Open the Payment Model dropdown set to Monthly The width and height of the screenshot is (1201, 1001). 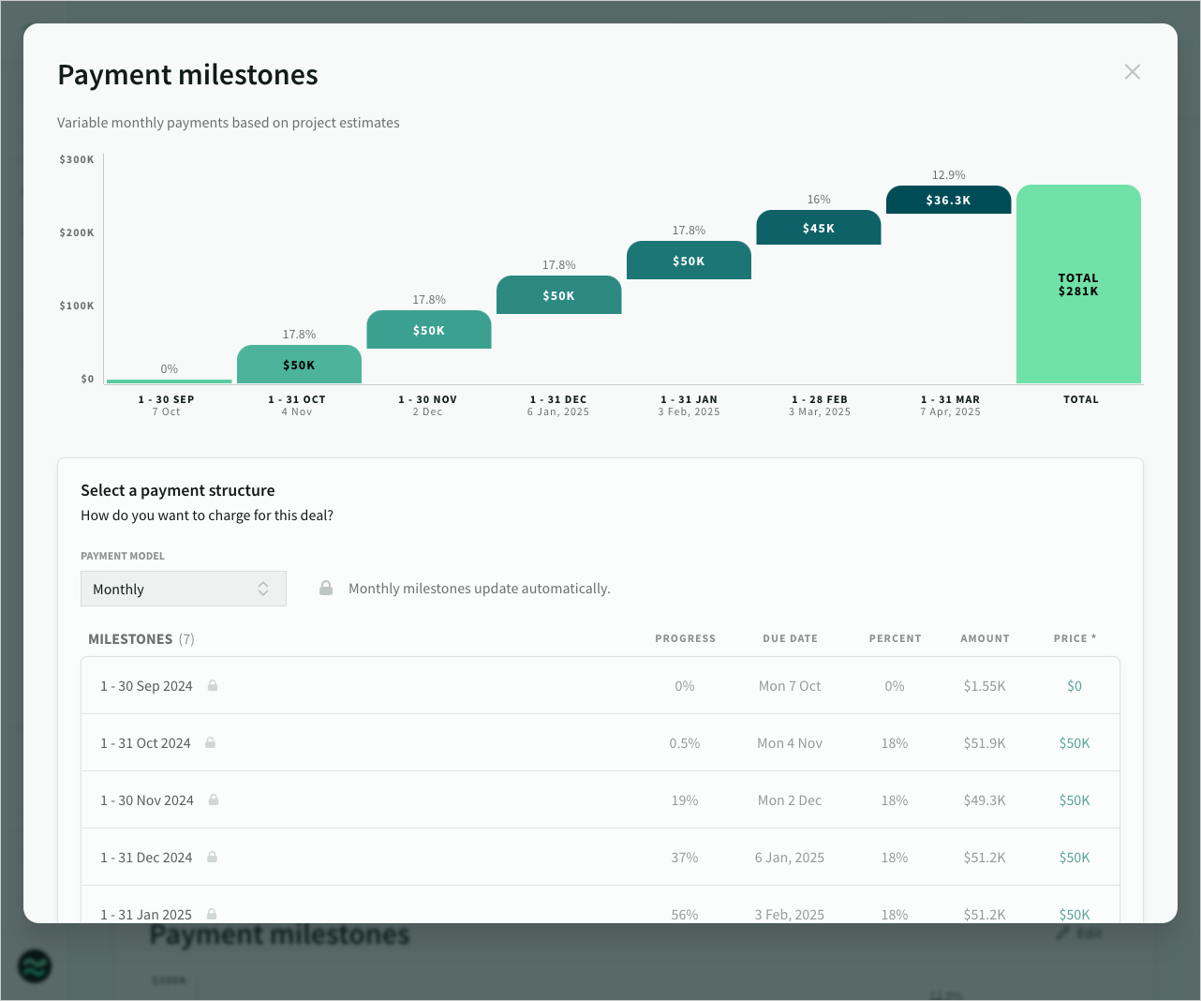(x=184, y=589)
